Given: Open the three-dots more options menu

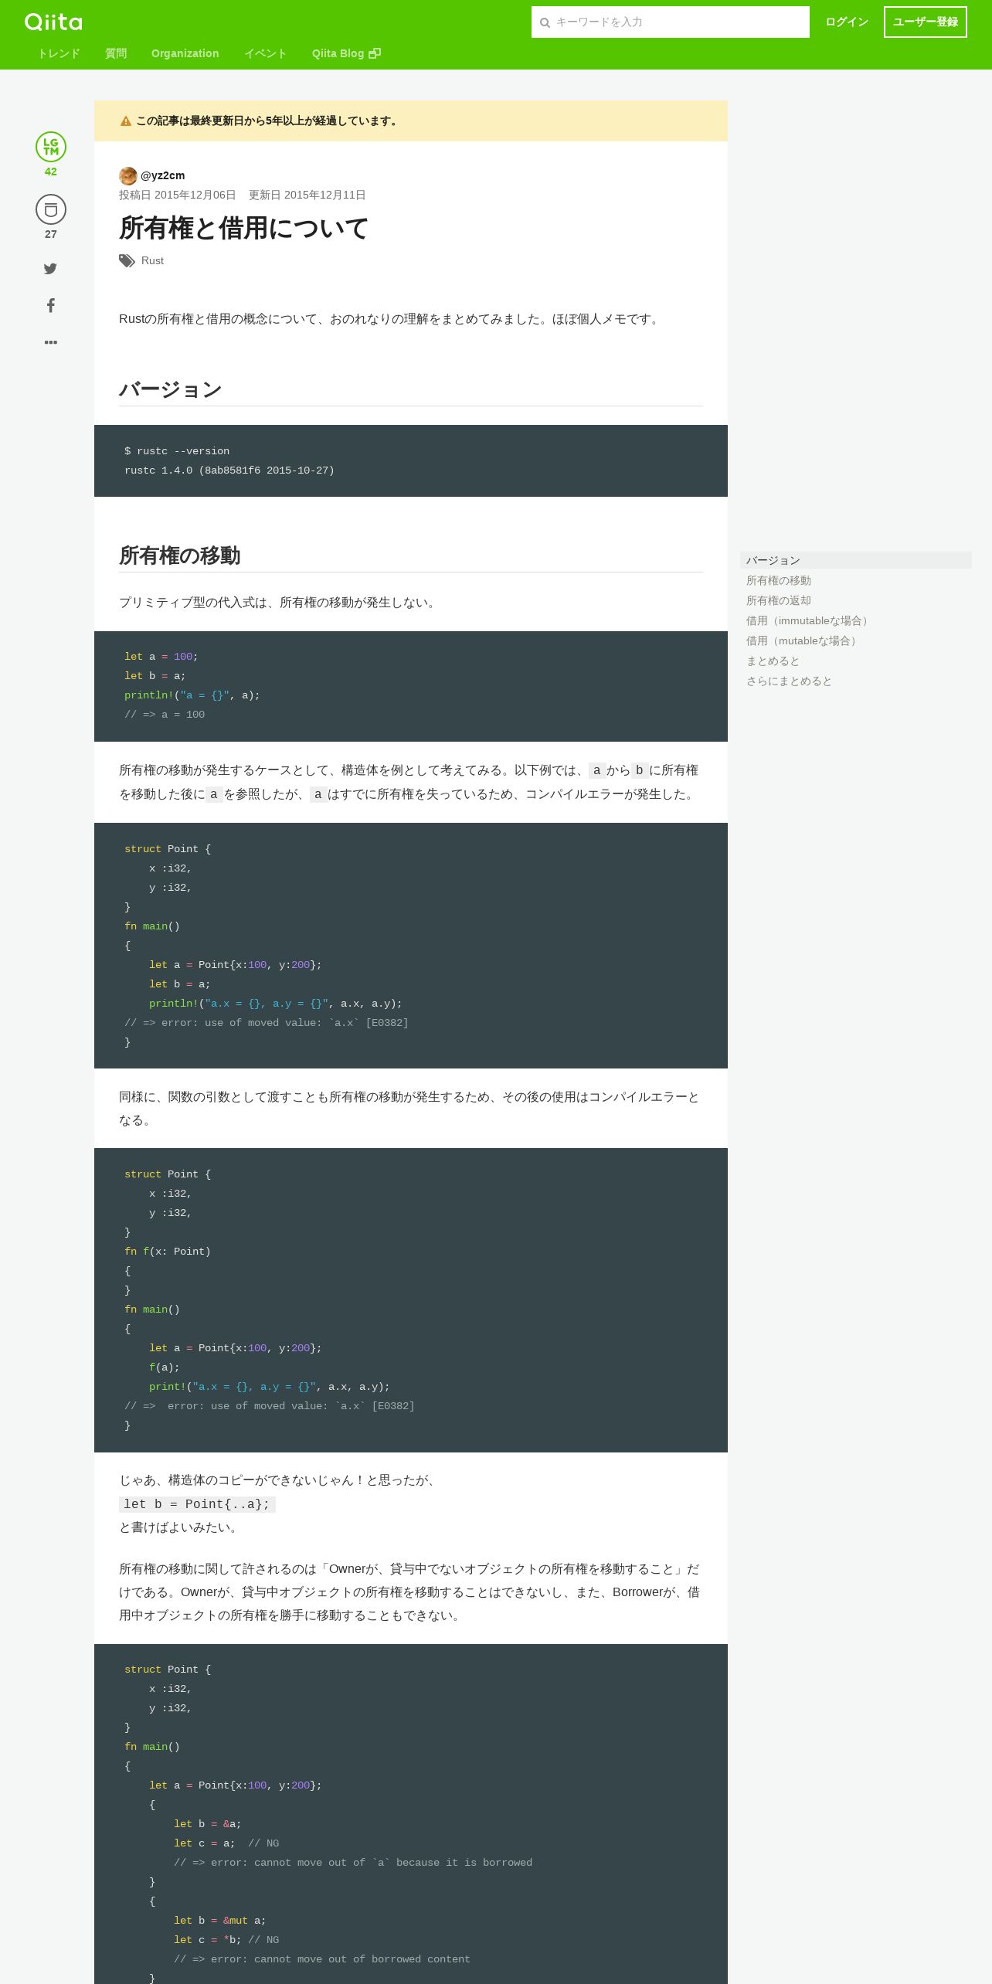Looking at the screenshot, I should [51, 342].
